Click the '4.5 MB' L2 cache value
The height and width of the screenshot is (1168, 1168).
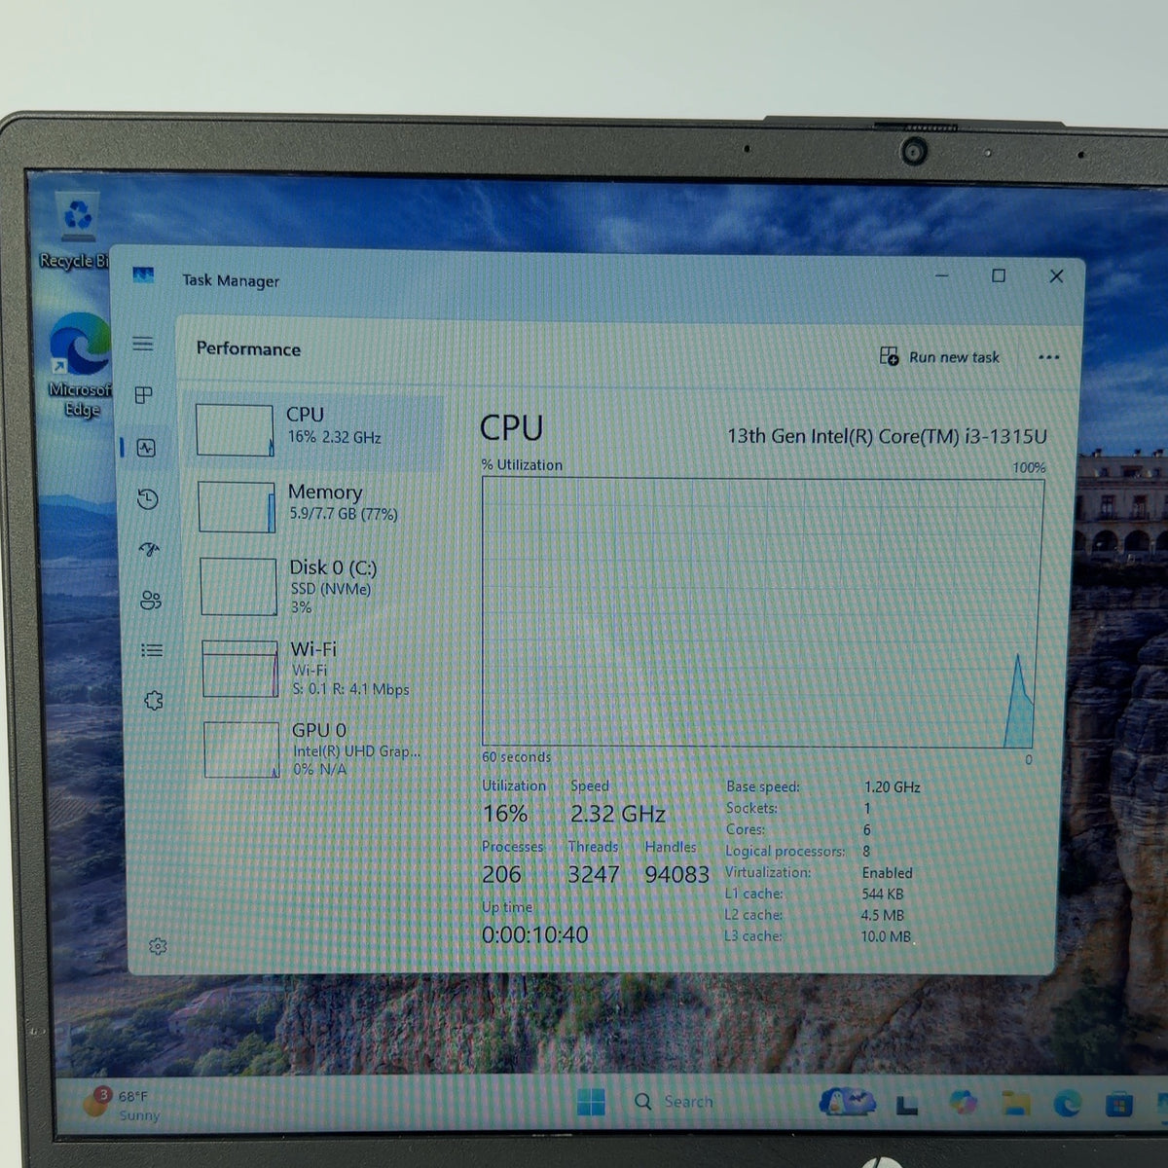click(882, 915)
